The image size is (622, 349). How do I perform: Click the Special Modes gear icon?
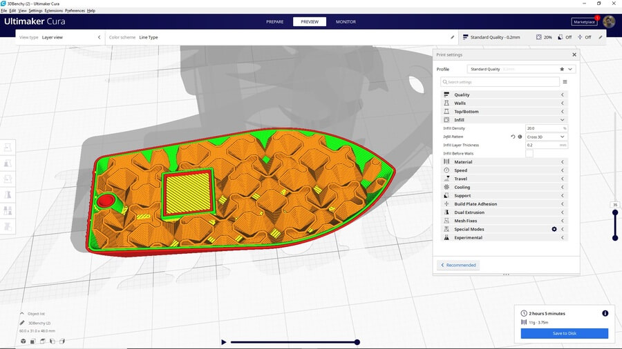pos(554,229)
